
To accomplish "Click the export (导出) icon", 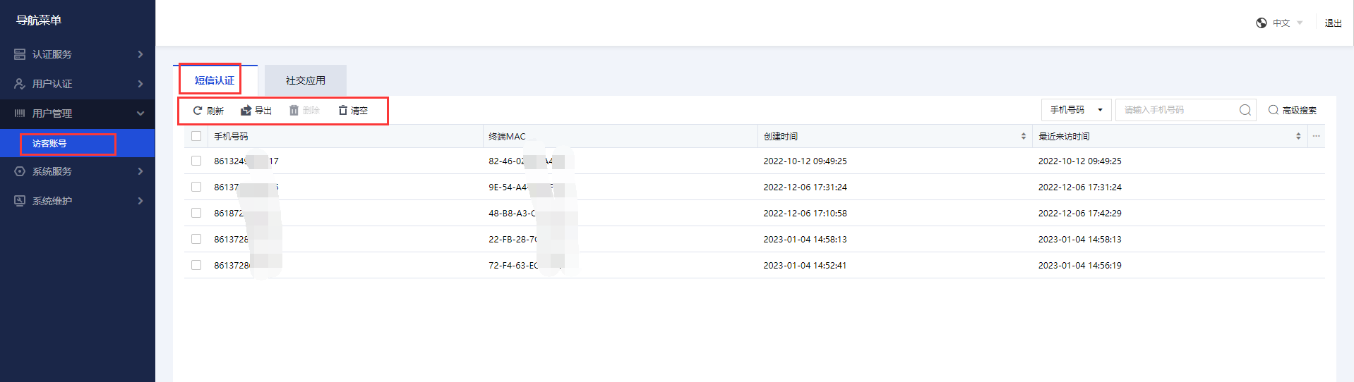I will click(x=246, y=111).
